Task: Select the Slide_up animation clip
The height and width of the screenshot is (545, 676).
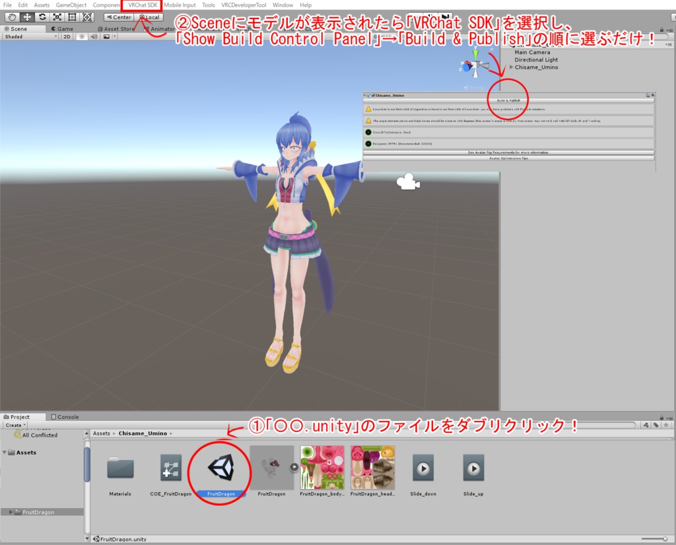Action: pyautogui.click(x=473, y=468)
